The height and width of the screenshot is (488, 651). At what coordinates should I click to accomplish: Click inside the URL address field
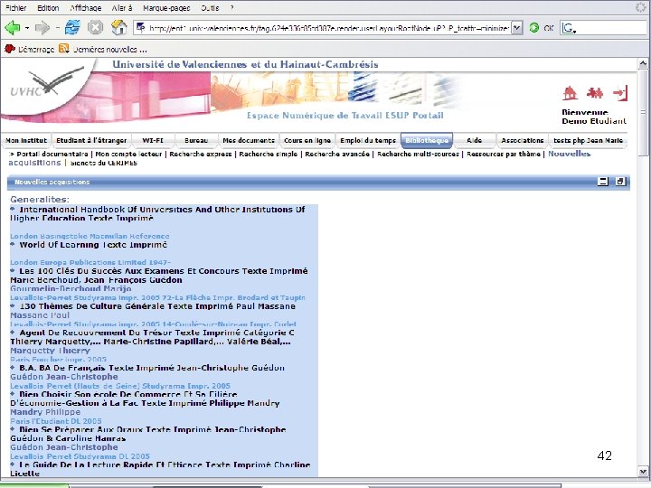click(328, 28)
